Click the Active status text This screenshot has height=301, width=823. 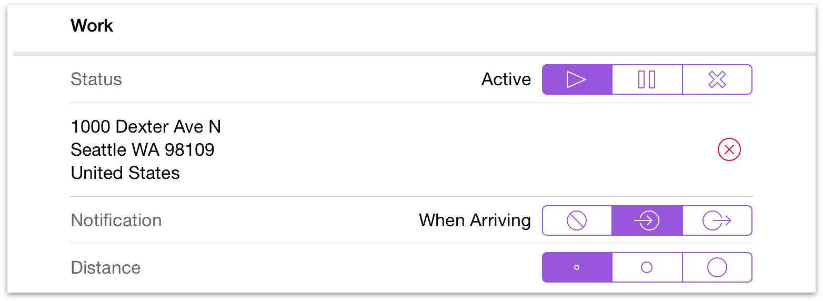(506, 79)
